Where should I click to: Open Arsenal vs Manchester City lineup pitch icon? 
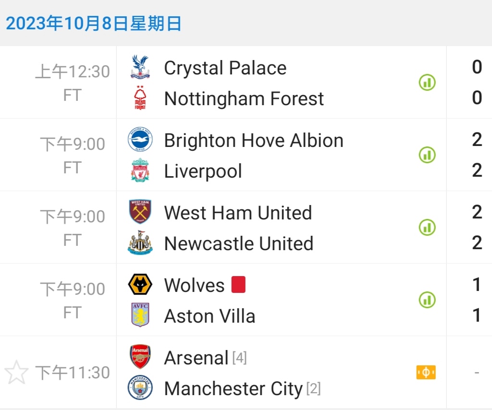[x=426, y=373]
